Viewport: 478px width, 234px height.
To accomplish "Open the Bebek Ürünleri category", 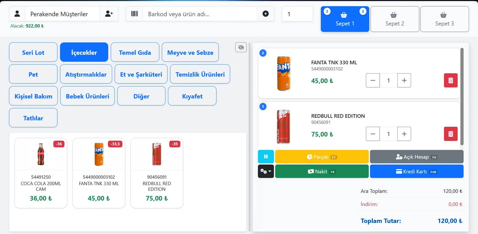I will [88, 96].
